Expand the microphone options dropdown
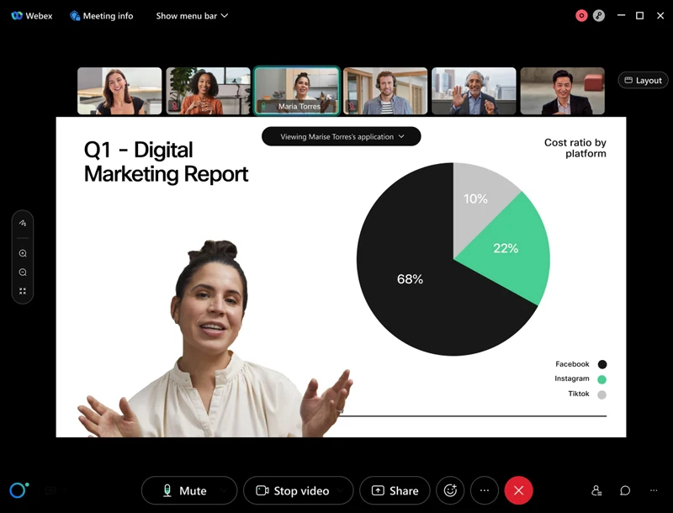Screen dimensions: 673x513 point(224,490)
